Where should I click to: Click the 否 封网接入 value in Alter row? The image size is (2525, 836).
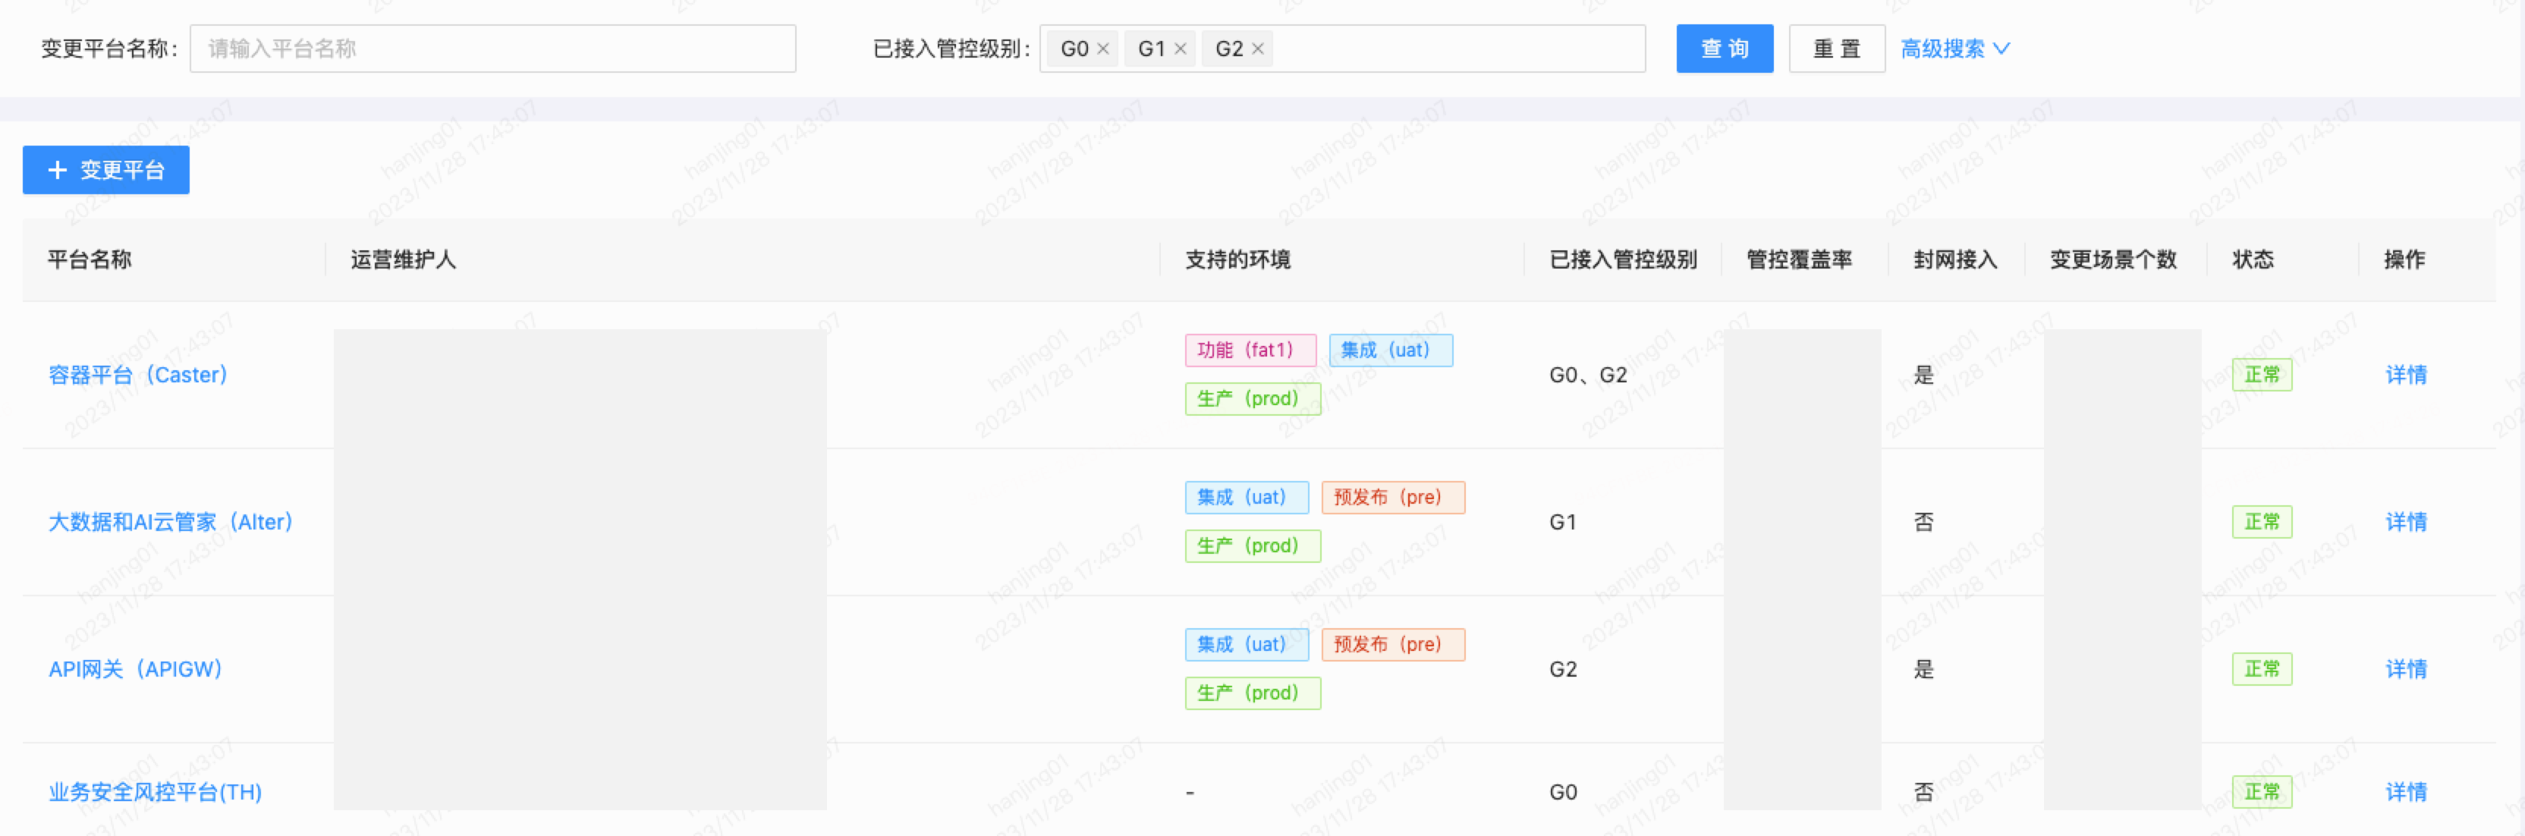1924,521
